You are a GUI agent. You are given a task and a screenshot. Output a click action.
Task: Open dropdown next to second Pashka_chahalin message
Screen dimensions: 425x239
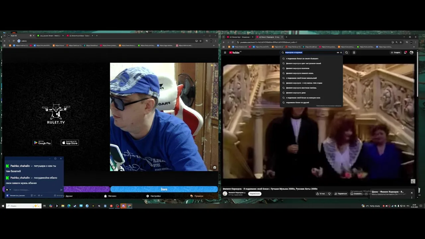32,178
